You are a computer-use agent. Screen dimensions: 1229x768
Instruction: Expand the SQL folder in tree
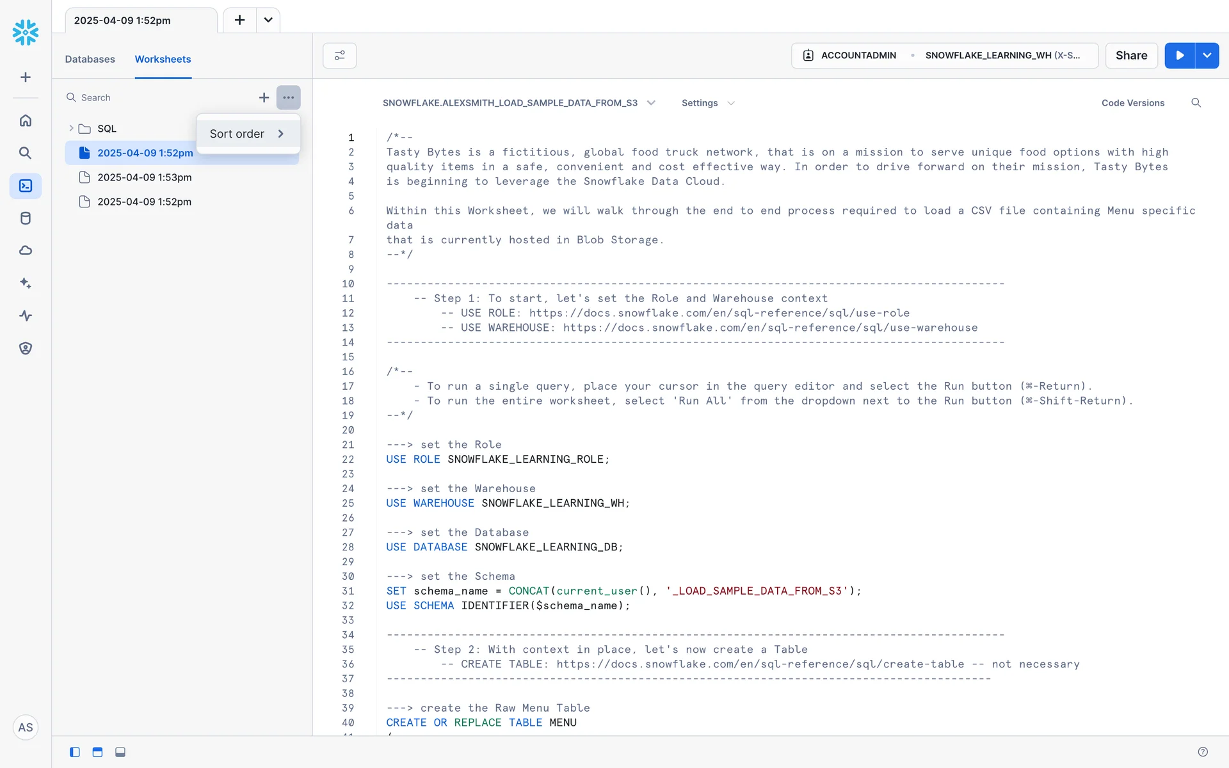(71, 129)
